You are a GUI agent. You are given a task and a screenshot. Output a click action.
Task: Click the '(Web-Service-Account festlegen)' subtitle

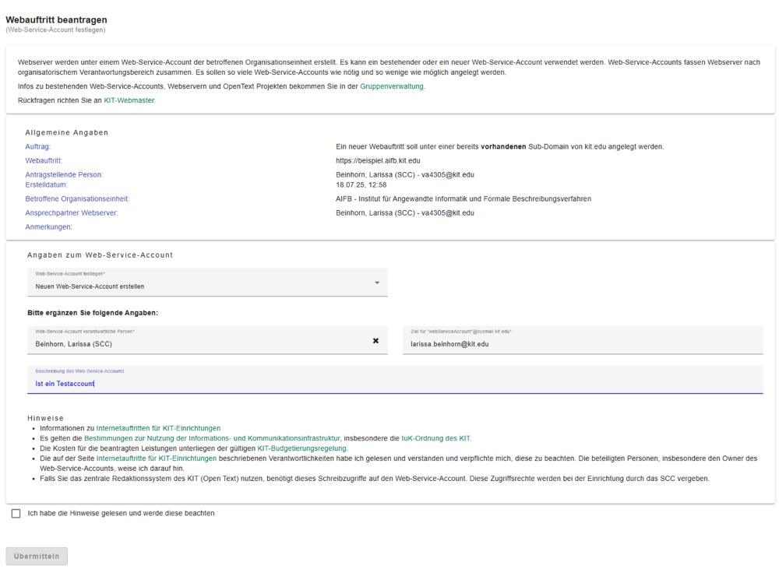55,30
